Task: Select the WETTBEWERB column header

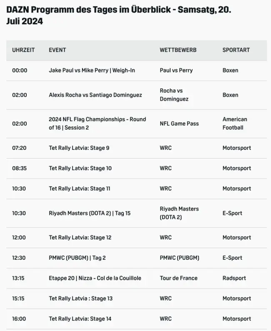Action: 178,50
